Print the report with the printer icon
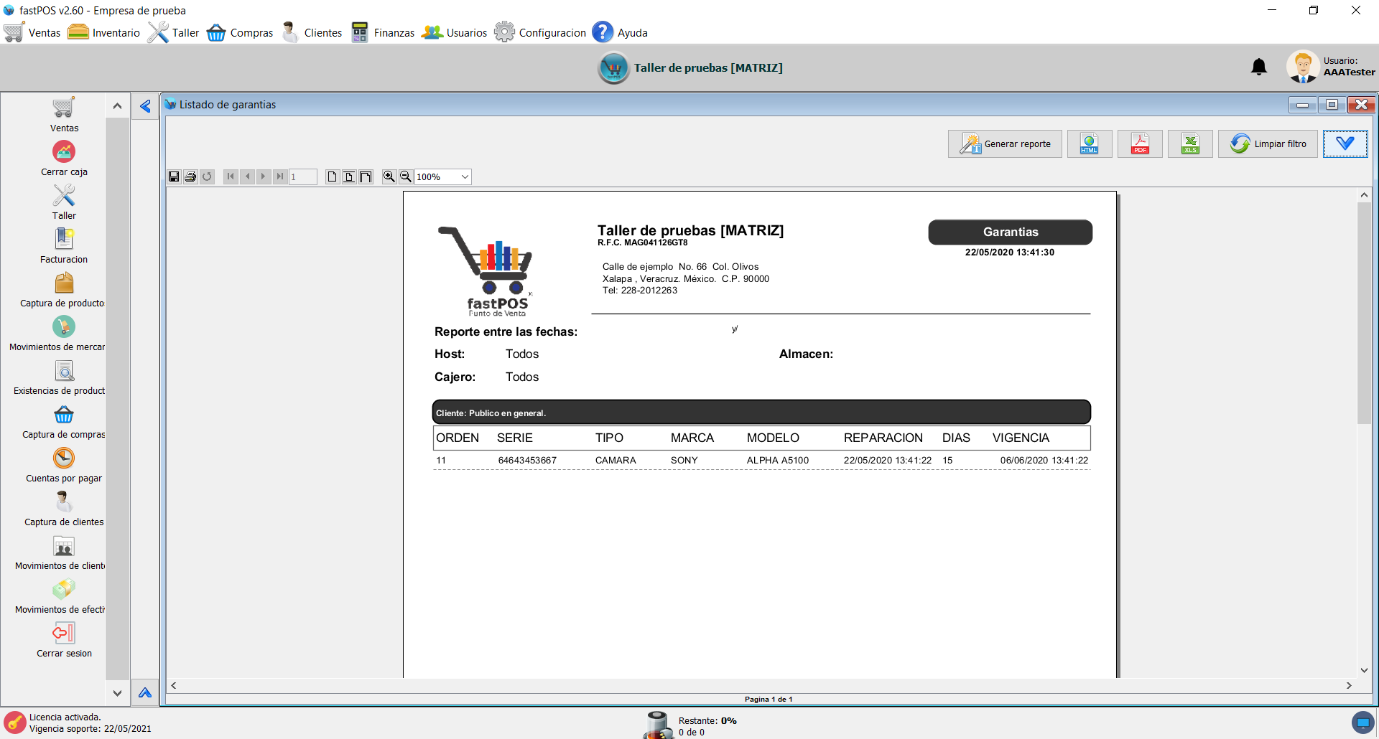The image size is (1379, 739). coord(190,176)
